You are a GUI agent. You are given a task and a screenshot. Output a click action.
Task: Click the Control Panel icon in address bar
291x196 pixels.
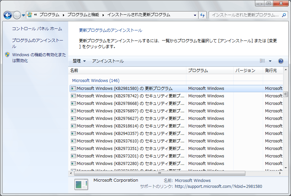(30, 15)
